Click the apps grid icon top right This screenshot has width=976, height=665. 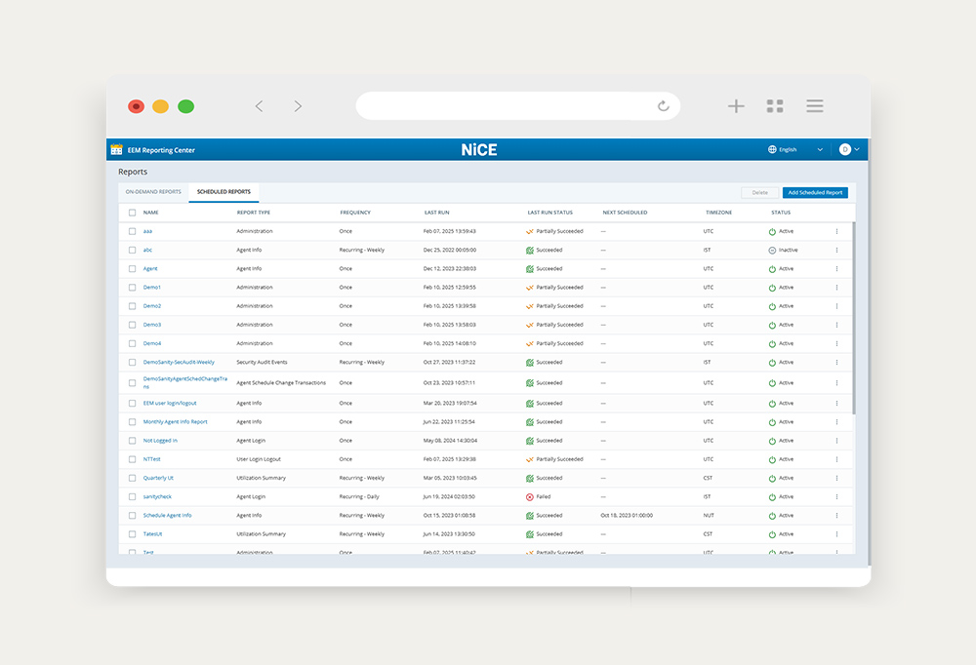[775, 105]
